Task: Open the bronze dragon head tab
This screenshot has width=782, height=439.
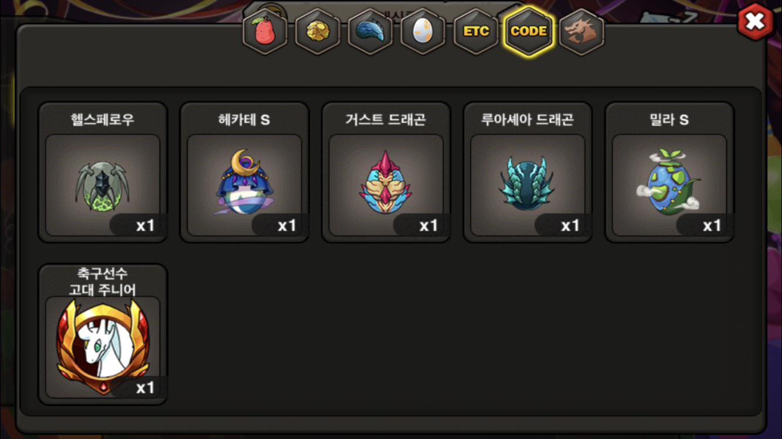Action: [x=582, y=32]
